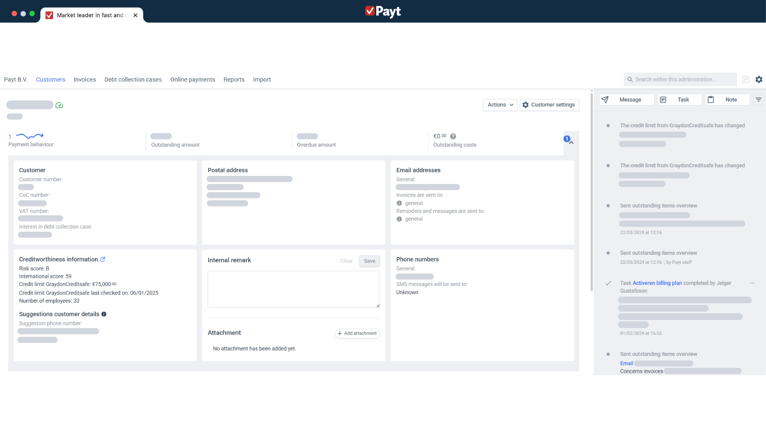Click the green payment status gauge icon
Screen dimensions: 766x430
pyautogui.click(x=59, y=105)
